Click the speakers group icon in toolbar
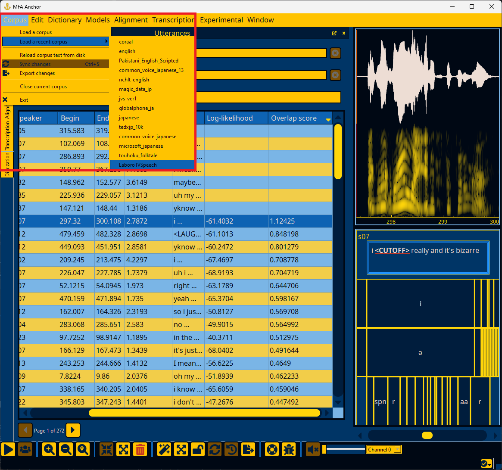The width and height of the screenshot is (502, 470). pos(25,449)
